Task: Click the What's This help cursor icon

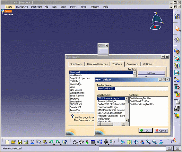Action: pos(65,142)
